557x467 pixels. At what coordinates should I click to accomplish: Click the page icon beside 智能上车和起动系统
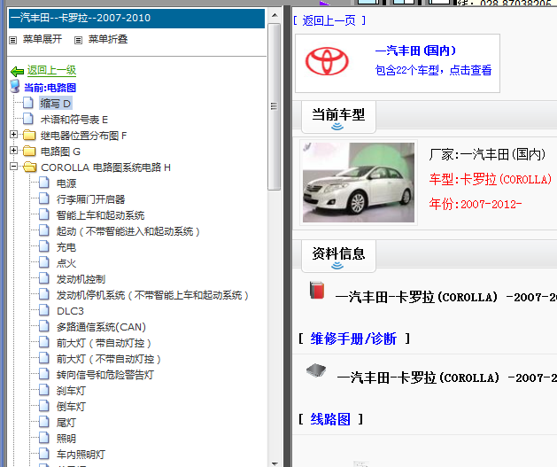44,214
